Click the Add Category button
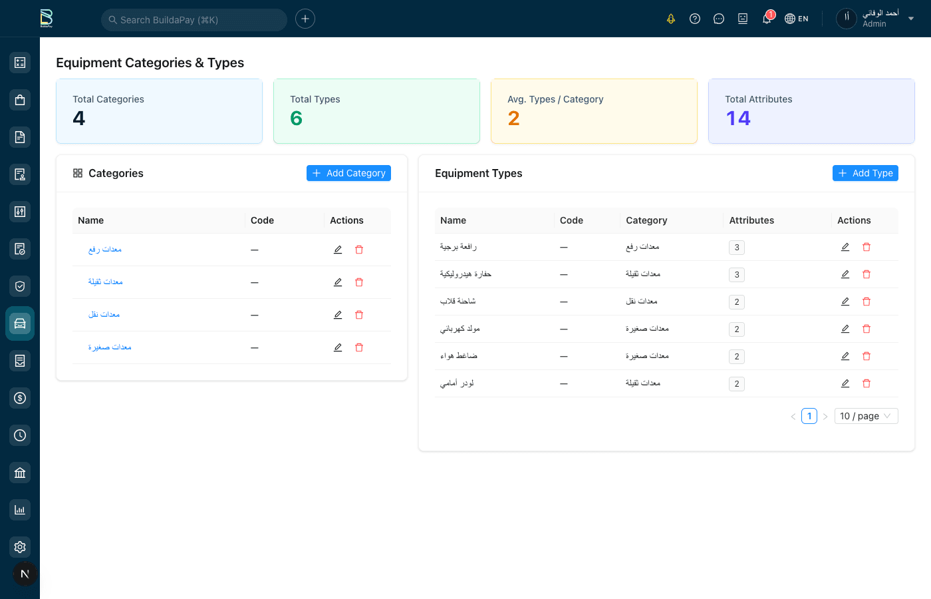 348,173
